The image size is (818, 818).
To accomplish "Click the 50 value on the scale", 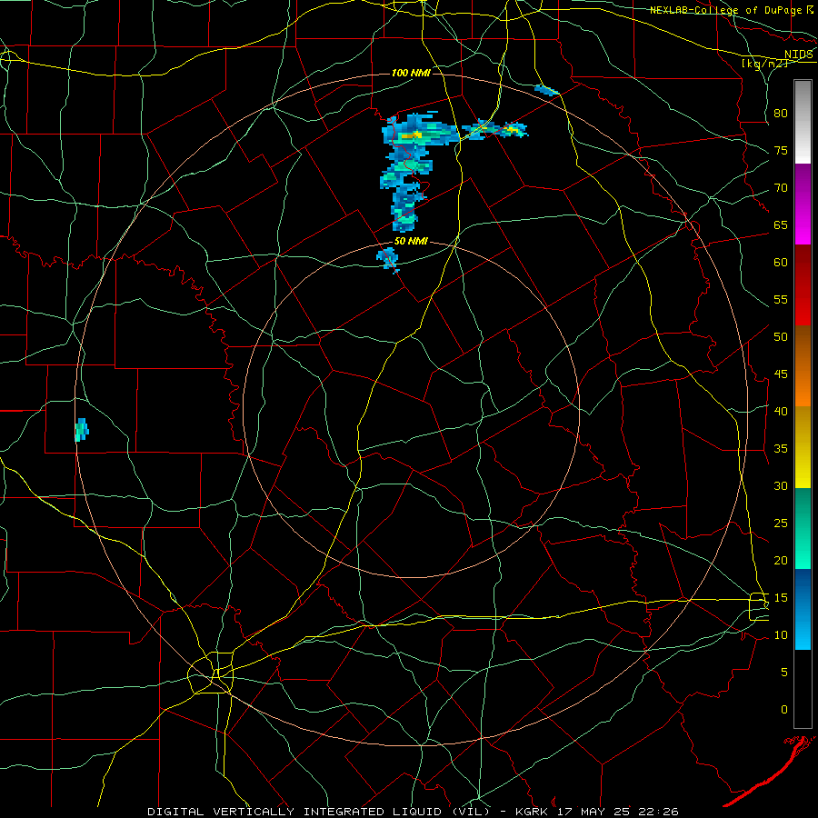I will [781, 337].
